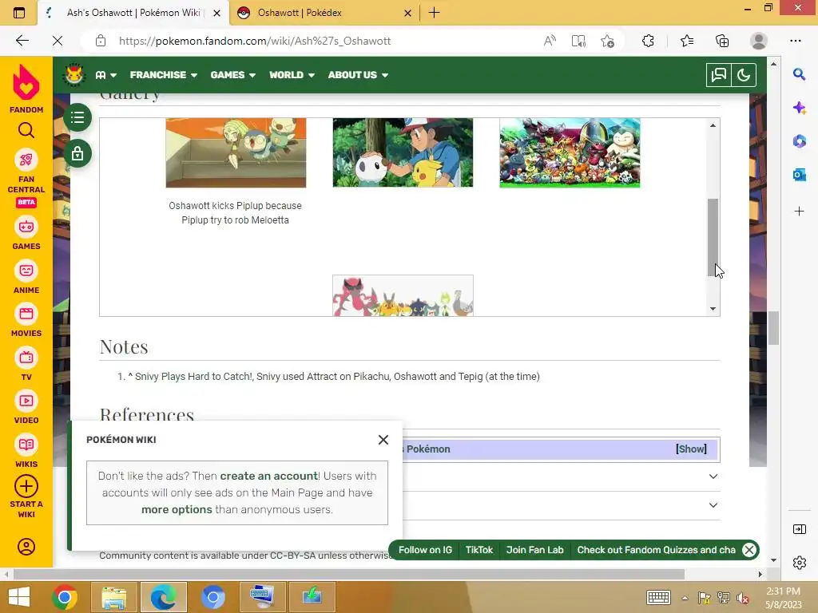Click the address bar URL field
This screenshot has width=818, height=613.
point(324,41)
